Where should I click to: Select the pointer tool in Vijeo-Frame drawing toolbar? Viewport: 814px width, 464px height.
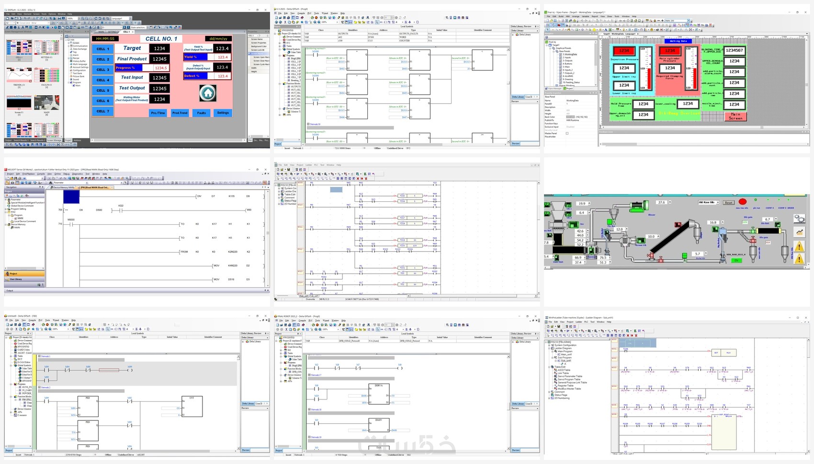pos(547,30)
